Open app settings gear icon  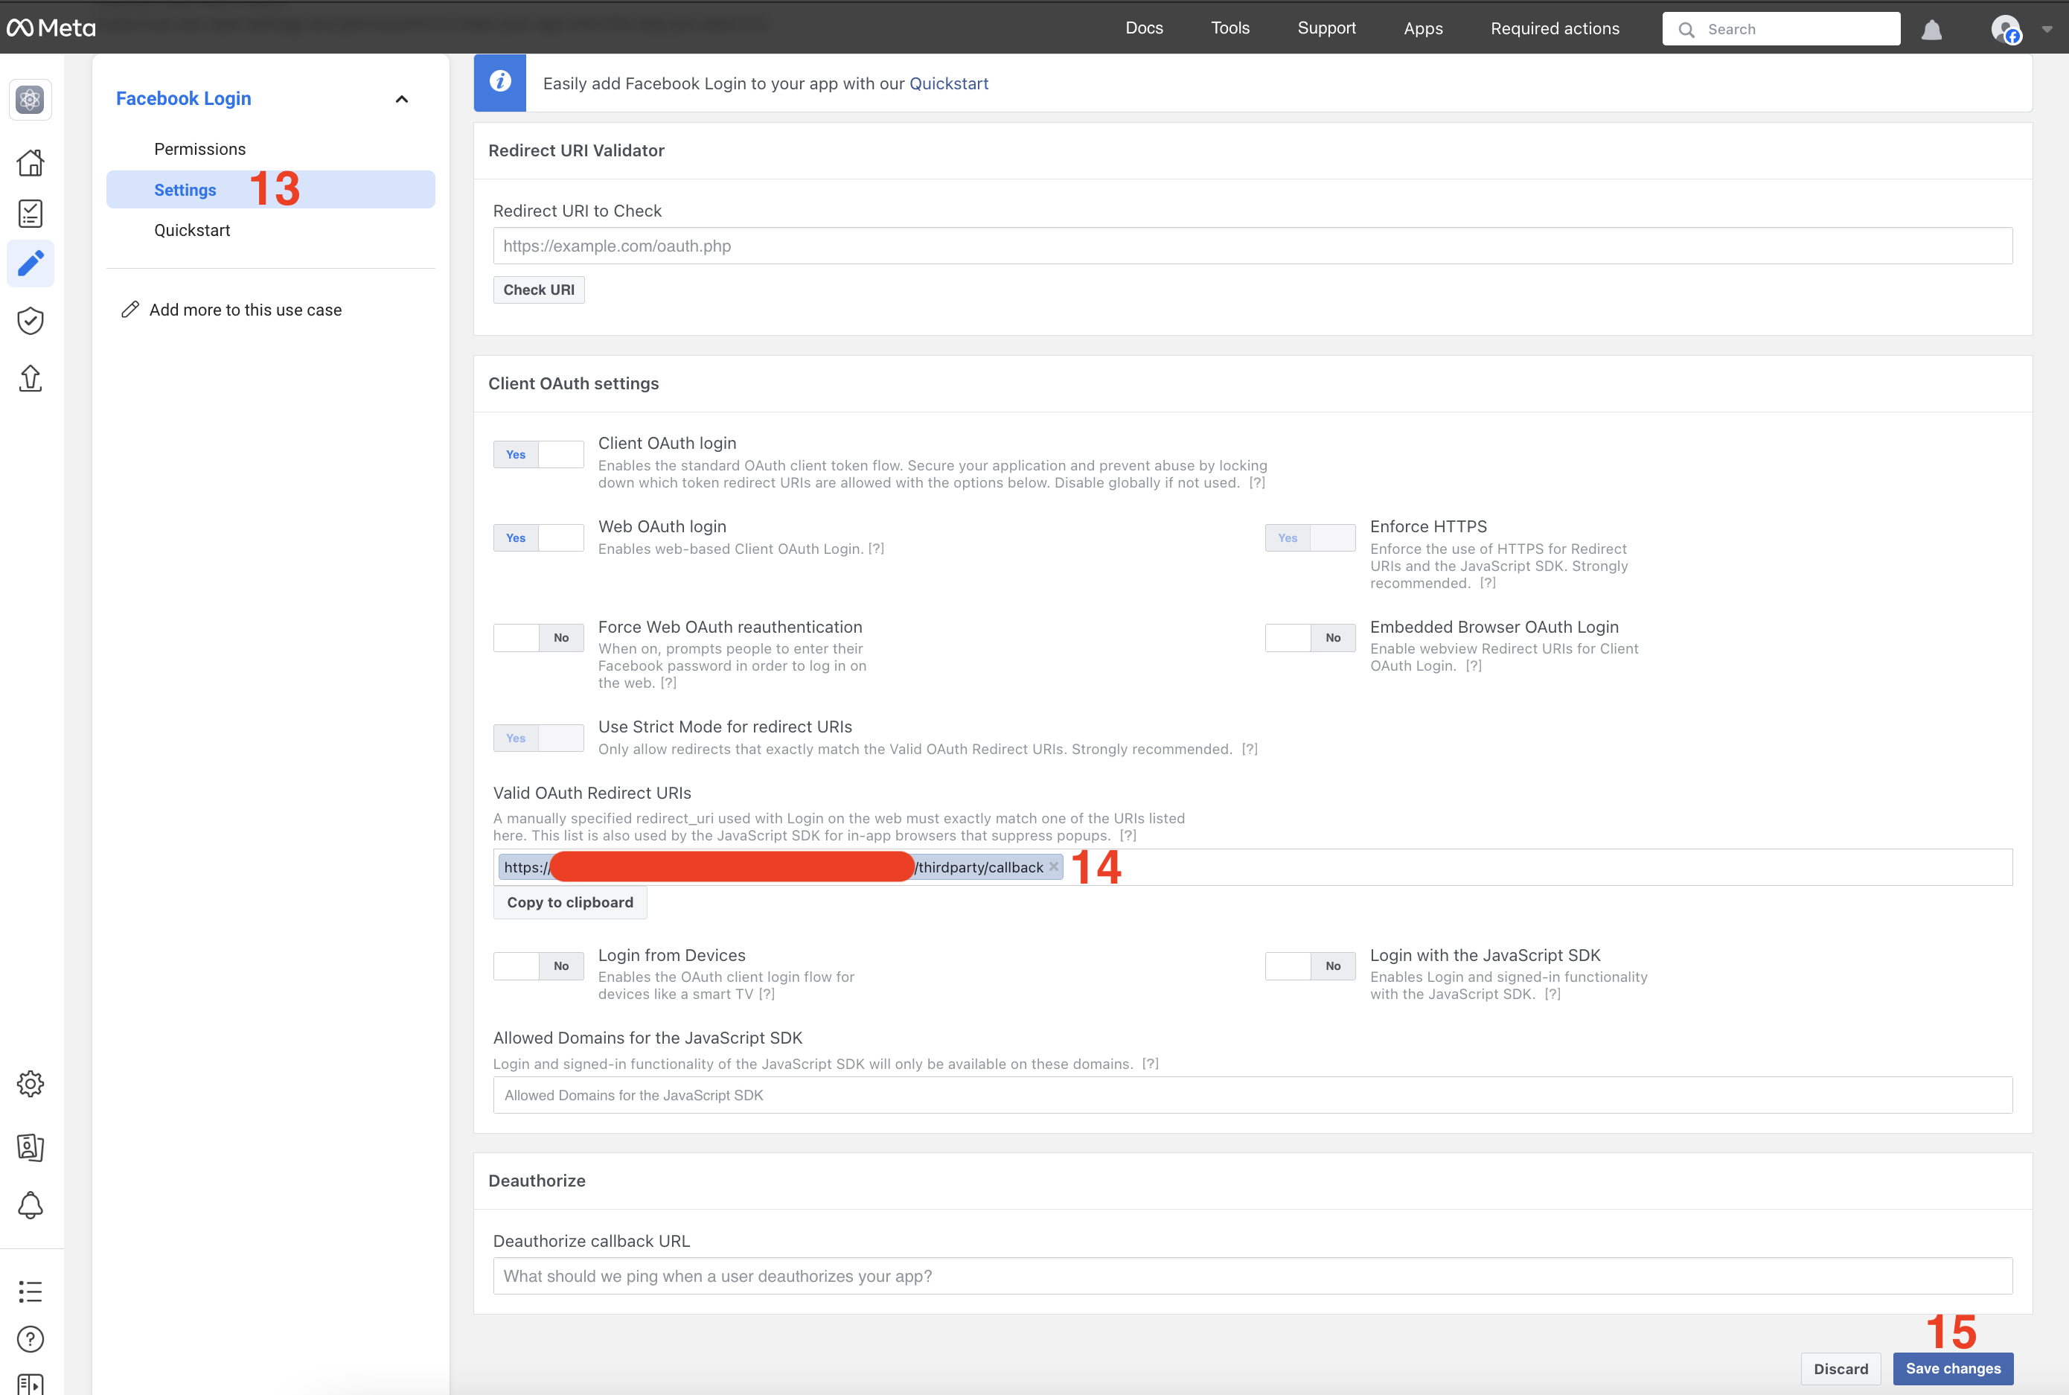click(31, 1084)
